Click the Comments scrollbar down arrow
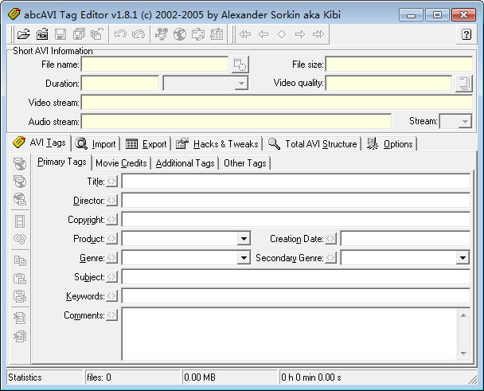Viewport: 484px width, 391px height. [x=463, y=354]
